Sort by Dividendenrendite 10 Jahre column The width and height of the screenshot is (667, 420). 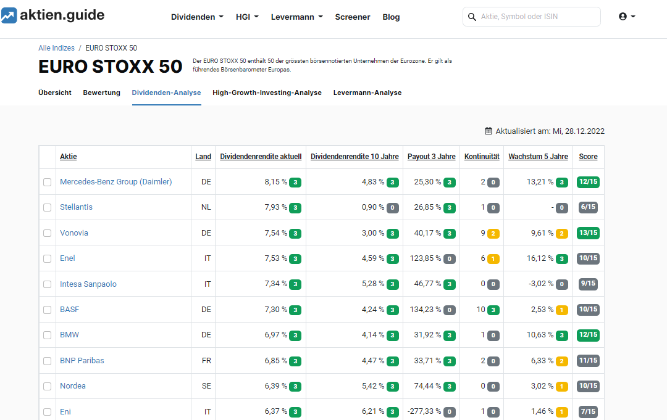pyautogui.click(x=354, y=156)
